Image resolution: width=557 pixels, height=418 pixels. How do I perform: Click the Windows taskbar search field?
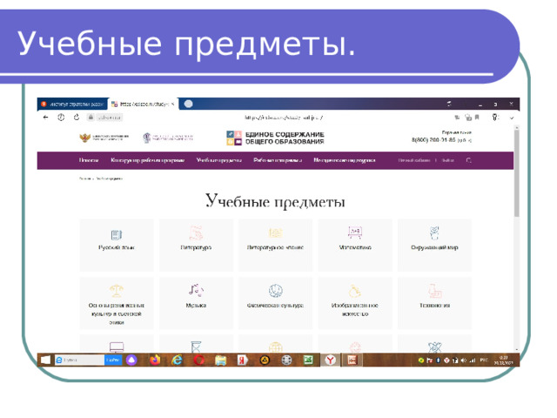[79, 360]
